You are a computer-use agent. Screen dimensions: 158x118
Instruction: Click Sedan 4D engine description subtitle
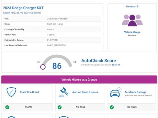click(x=22, y=13)
